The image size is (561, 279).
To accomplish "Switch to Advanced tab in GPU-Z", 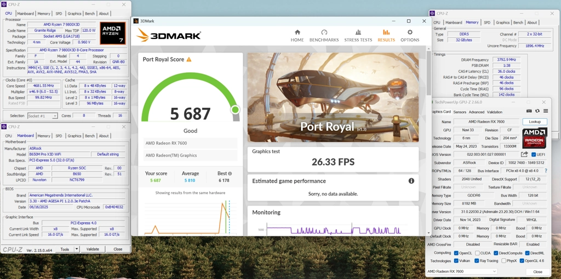I will [x=476, y=112].
